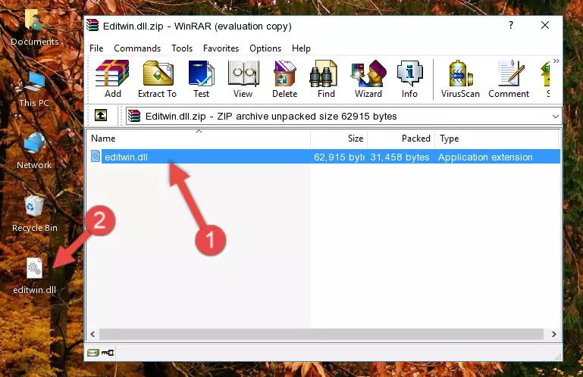This screenshot has height=377, width=583.
Task: Open the archive Comment tool
Action: [x=509, y=79]
